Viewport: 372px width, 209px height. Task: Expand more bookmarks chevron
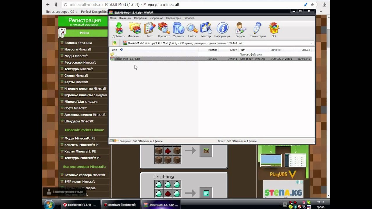(321, 12)
